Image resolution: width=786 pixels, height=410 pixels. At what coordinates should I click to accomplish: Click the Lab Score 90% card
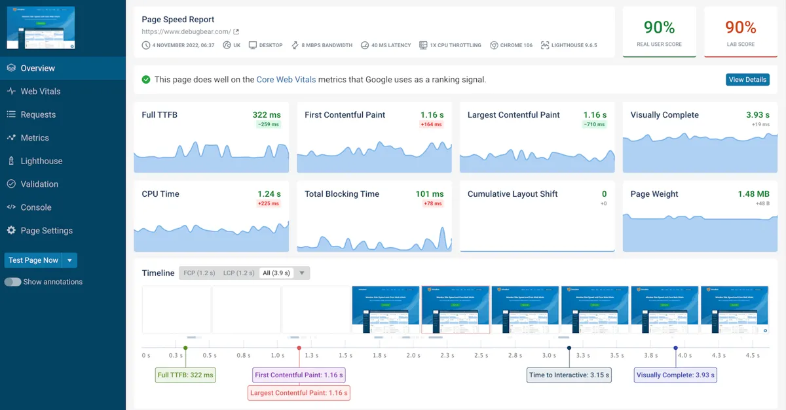(x=741, y=32)
